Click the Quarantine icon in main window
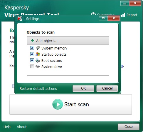The image size is (143, 132). (93, 14)
